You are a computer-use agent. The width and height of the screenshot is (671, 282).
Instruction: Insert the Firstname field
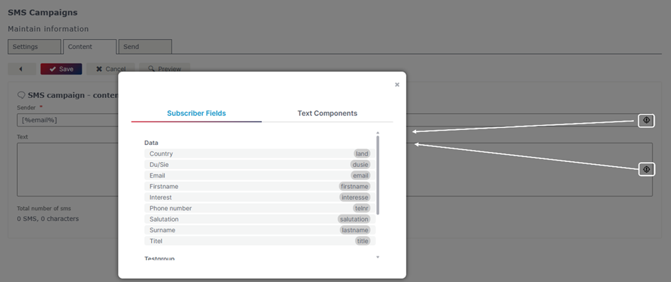click(x=260, y=187)
